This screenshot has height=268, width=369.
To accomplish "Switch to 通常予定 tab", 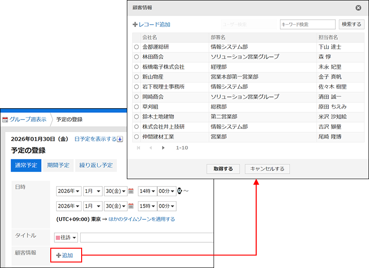I will 26,165.
